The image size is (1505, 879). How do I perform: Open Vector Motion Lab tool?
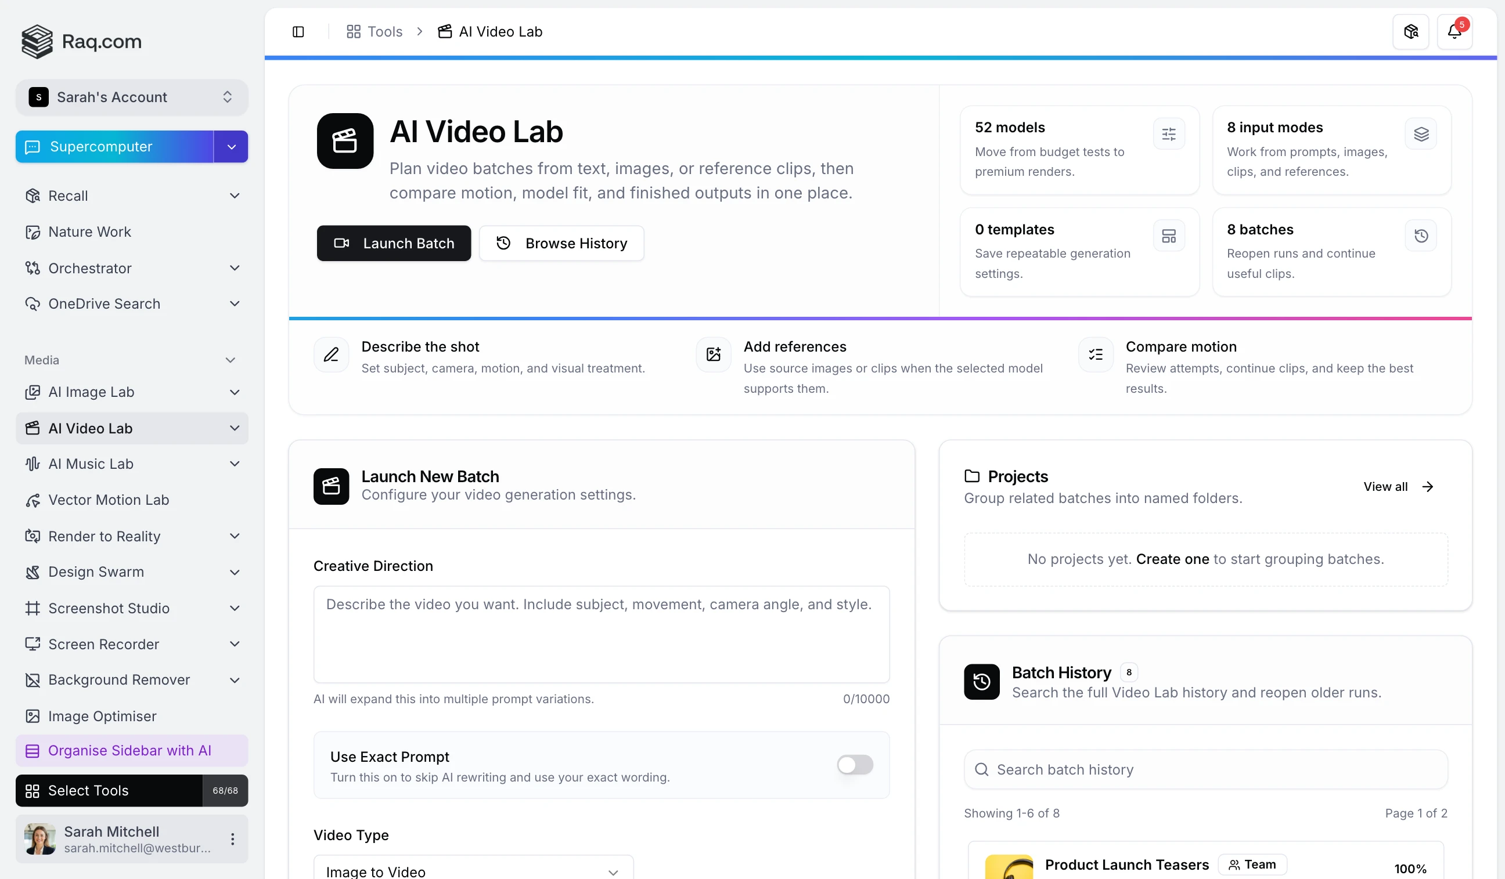point(131,500)
